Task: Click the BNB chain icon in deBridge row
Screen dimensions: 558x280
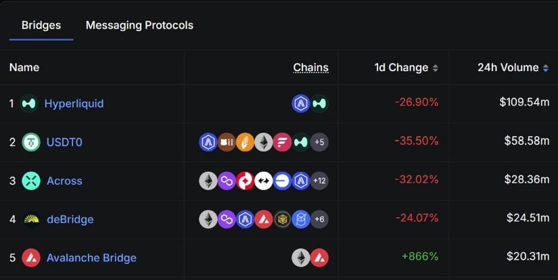Action: click(x=282, y=219)
